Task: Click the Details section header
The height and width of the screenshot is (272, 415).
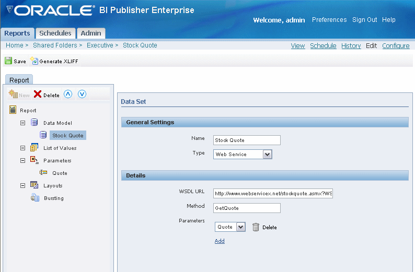Action: coord(265,175)
